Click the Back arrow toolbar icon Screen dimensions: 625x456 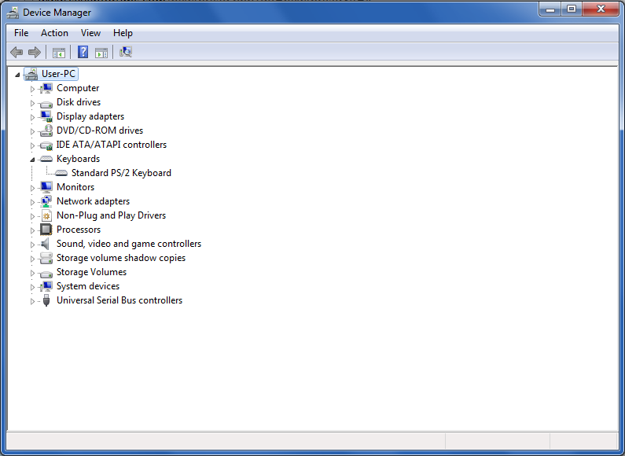(x=17, y=52)
